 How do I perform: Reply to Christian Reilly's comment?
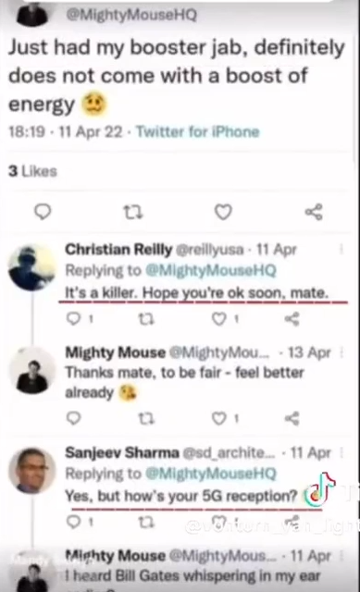pyautogui.click(x=73, y=319)
